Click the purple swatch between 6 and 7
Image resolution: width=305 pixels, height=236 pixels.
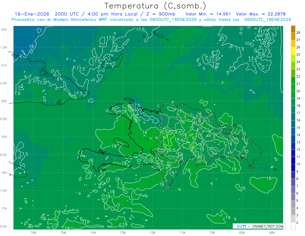293,190
